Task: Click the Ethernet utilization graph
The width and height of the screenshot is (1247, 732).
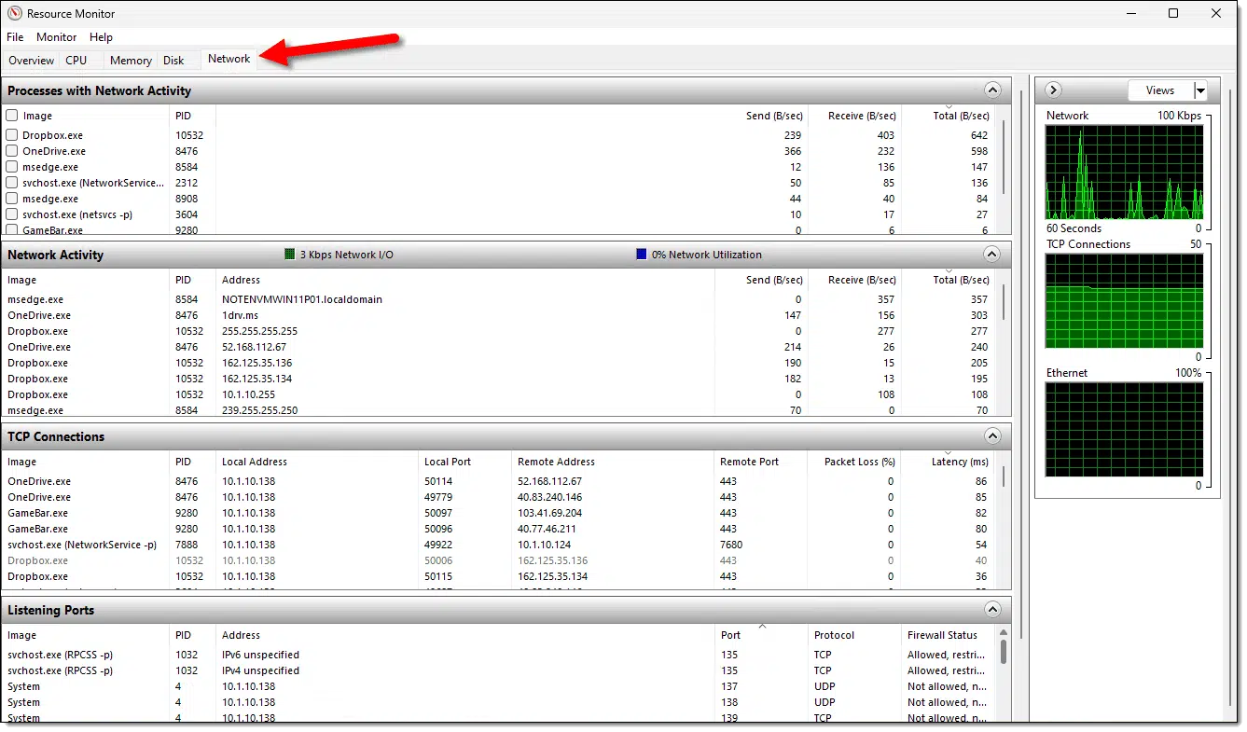Action: point(1124,429)
